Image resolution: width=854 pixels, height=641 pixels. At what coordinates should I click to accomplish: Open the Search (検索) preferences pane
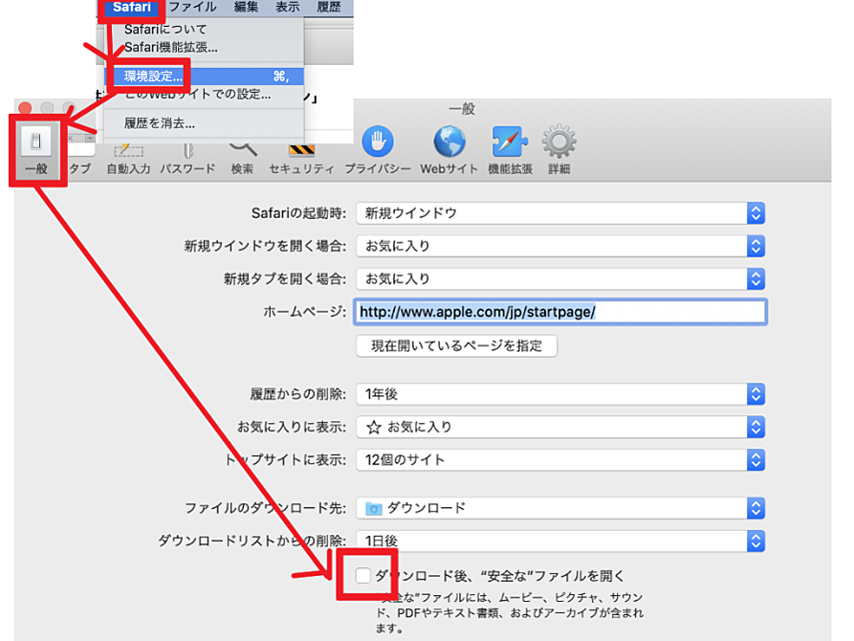click(x=242, y=159)
